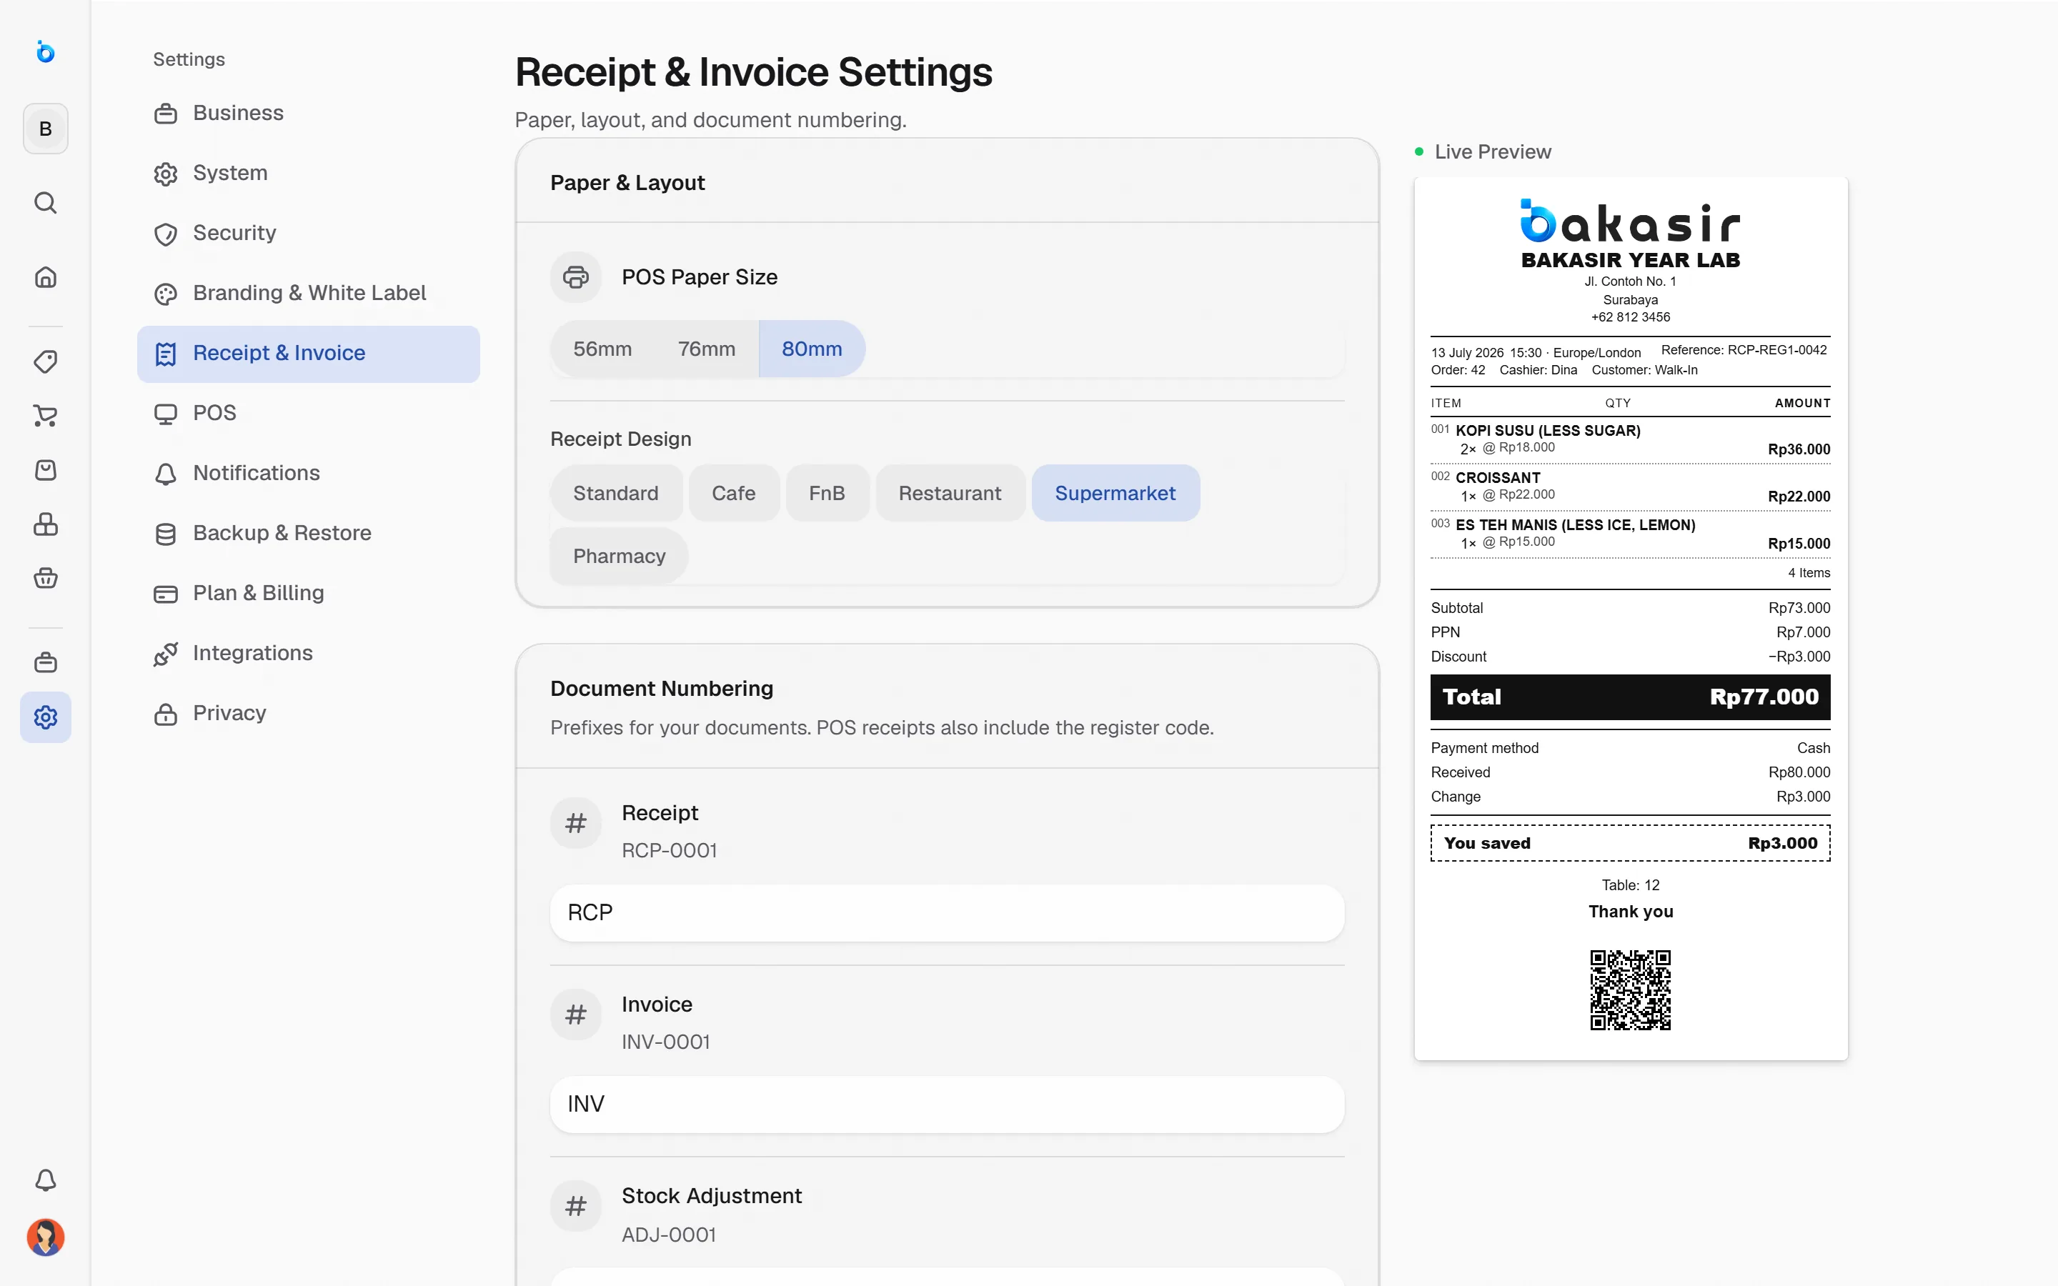Screen dimensions: 2058x1286
Task: Open Branding & White Label settings
Action: pyautogui.click(x=309, y=294)
